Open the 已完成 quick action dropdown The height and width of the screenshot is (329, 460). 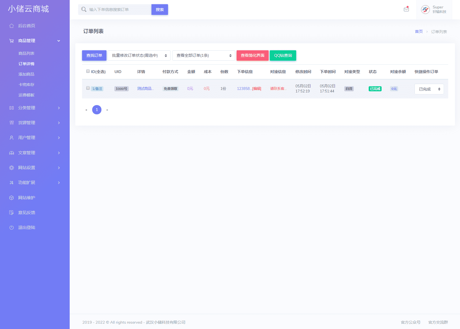pyautogui.click(x=429, y=89)
